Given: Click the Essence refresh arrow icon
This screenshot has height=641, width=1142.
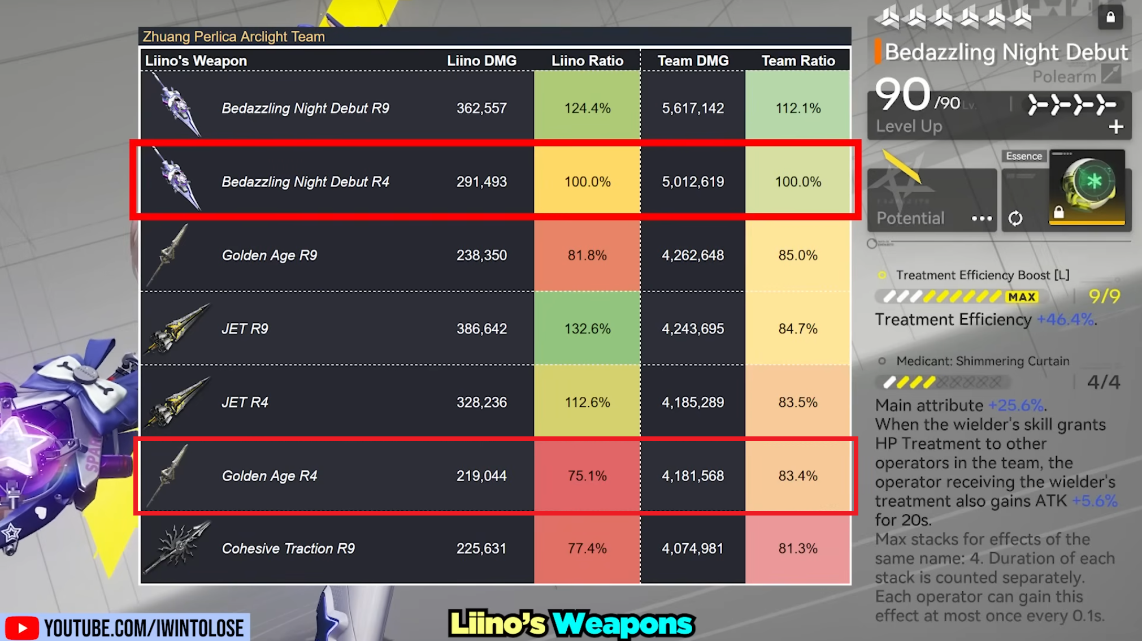Looking at the screenshot, I should [1015, 218].
